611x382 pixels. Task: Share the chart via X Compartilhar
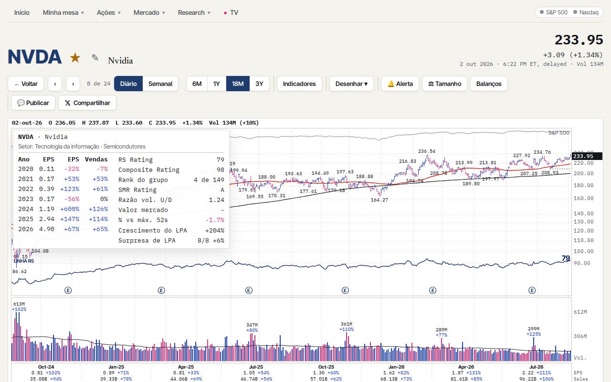coord(87,103)
